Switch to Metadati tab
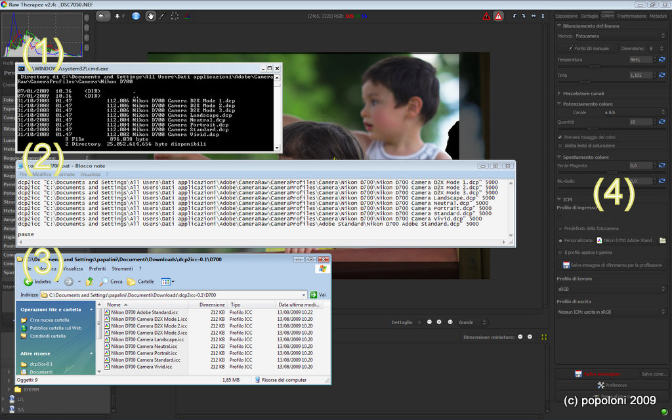The image size is (672, 420). click(658, 16)
